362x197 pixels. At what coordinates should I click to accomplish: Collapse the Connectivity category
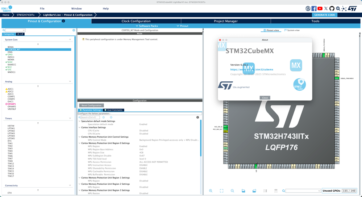coord(70,185)
